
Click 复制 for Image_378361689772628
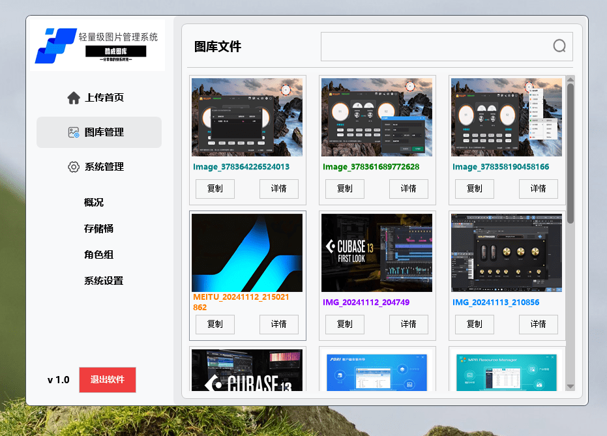tap(344, 189)
